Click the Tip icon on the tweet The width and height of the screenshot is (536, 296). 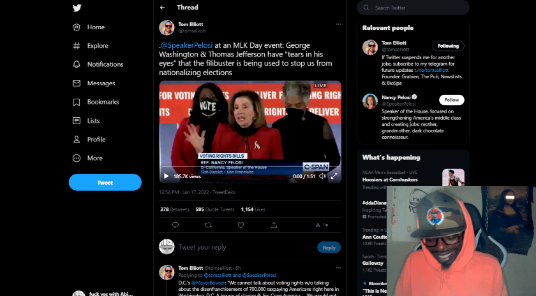(x=324, y=225)
